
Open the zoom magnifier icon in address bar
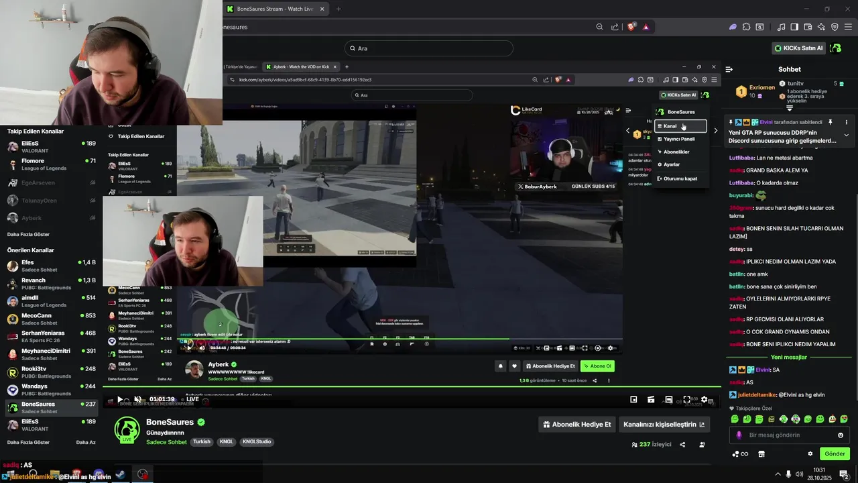(600, 27)
